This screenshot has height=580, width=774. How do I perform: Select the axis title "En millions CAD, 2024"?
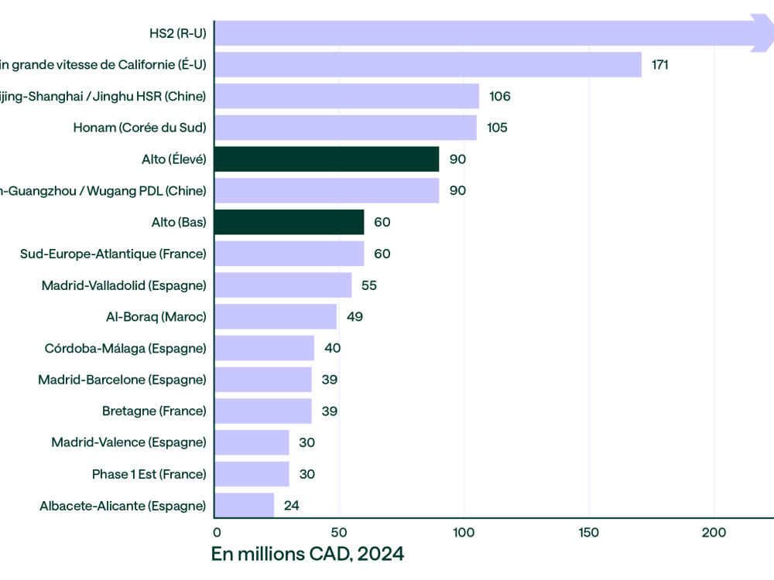[307, 554]
